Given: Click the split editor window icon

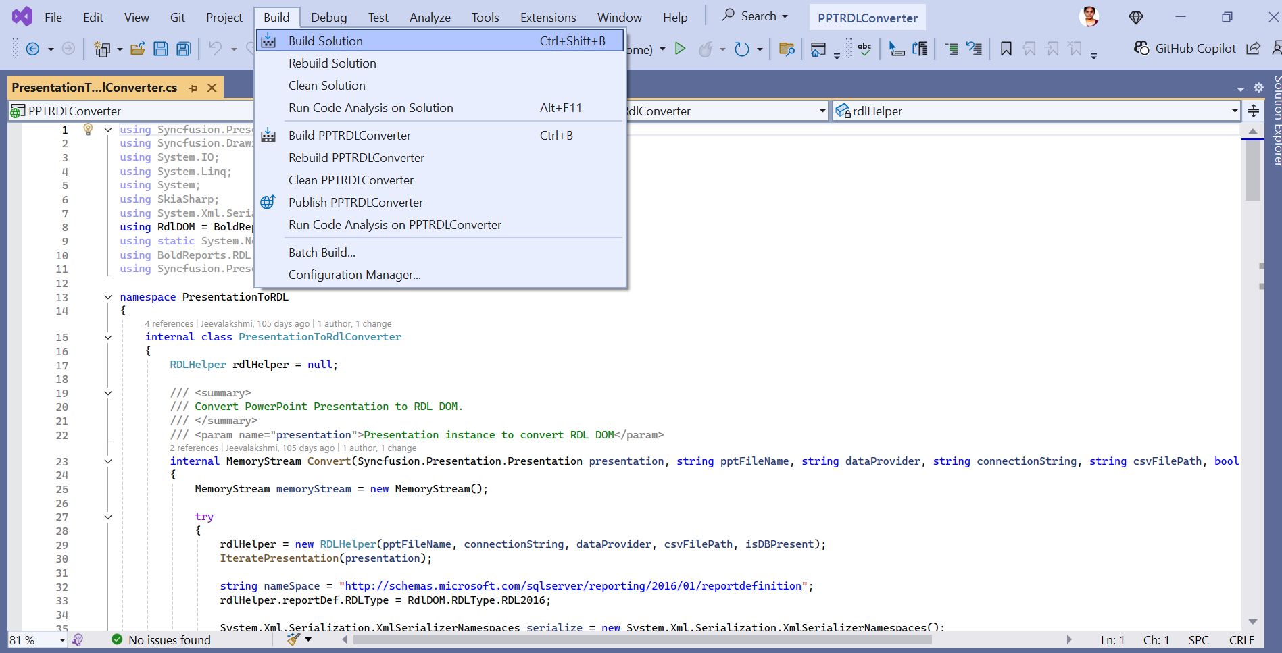Looking at the screenshot, I should click(x=1254, y=111).
